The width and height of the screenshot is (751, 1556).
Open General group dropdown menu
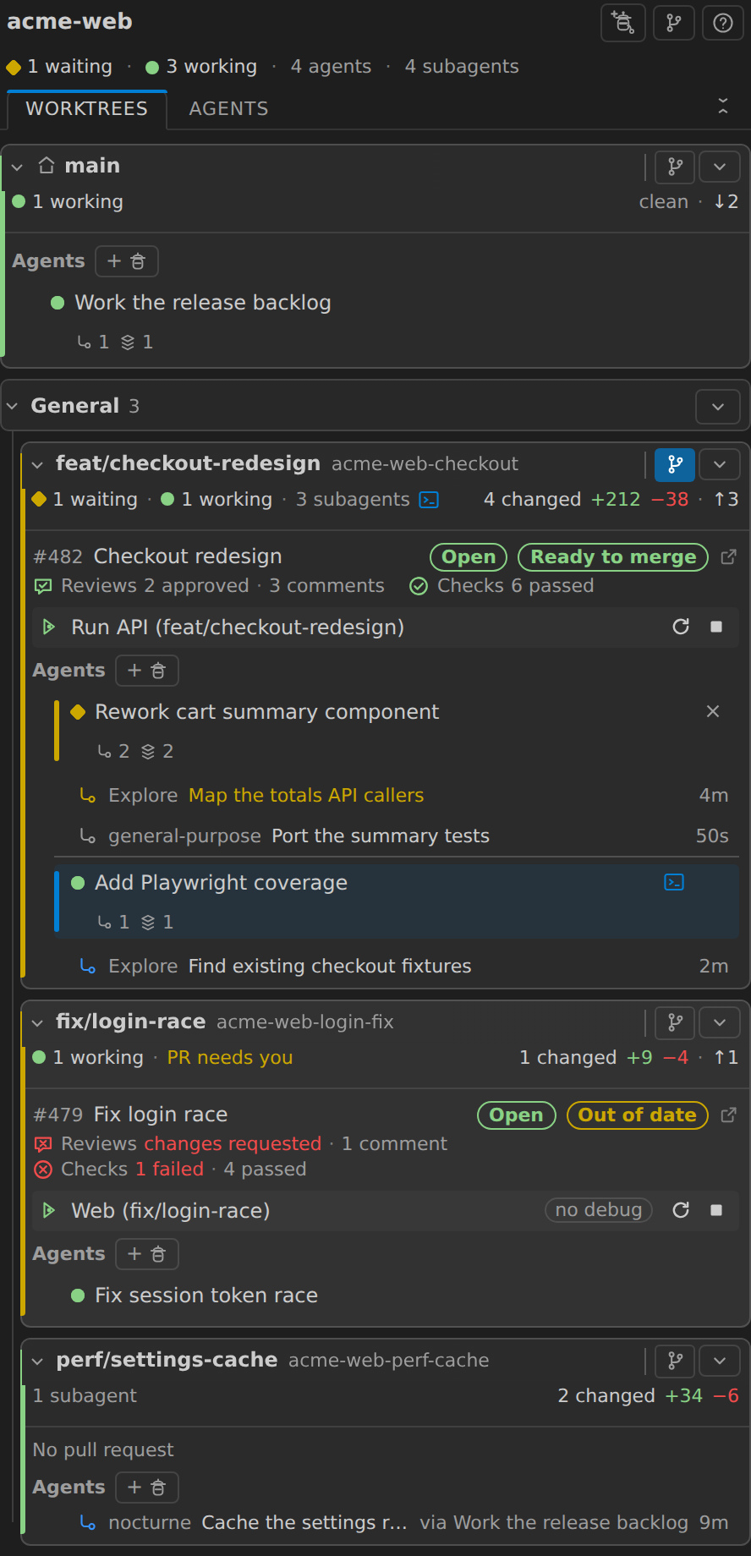718,407
